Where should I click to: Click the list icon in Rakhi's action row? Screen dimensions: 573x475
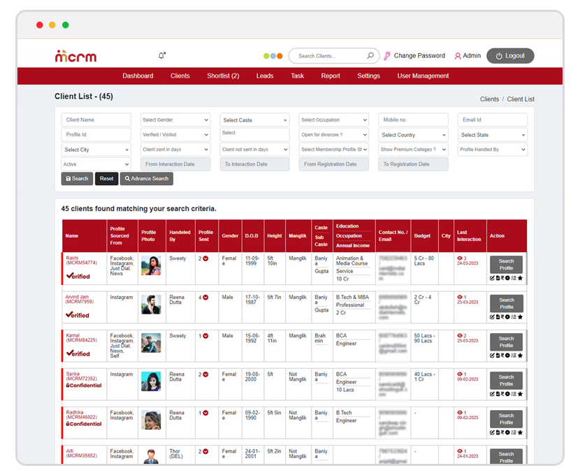click(513, 278)
